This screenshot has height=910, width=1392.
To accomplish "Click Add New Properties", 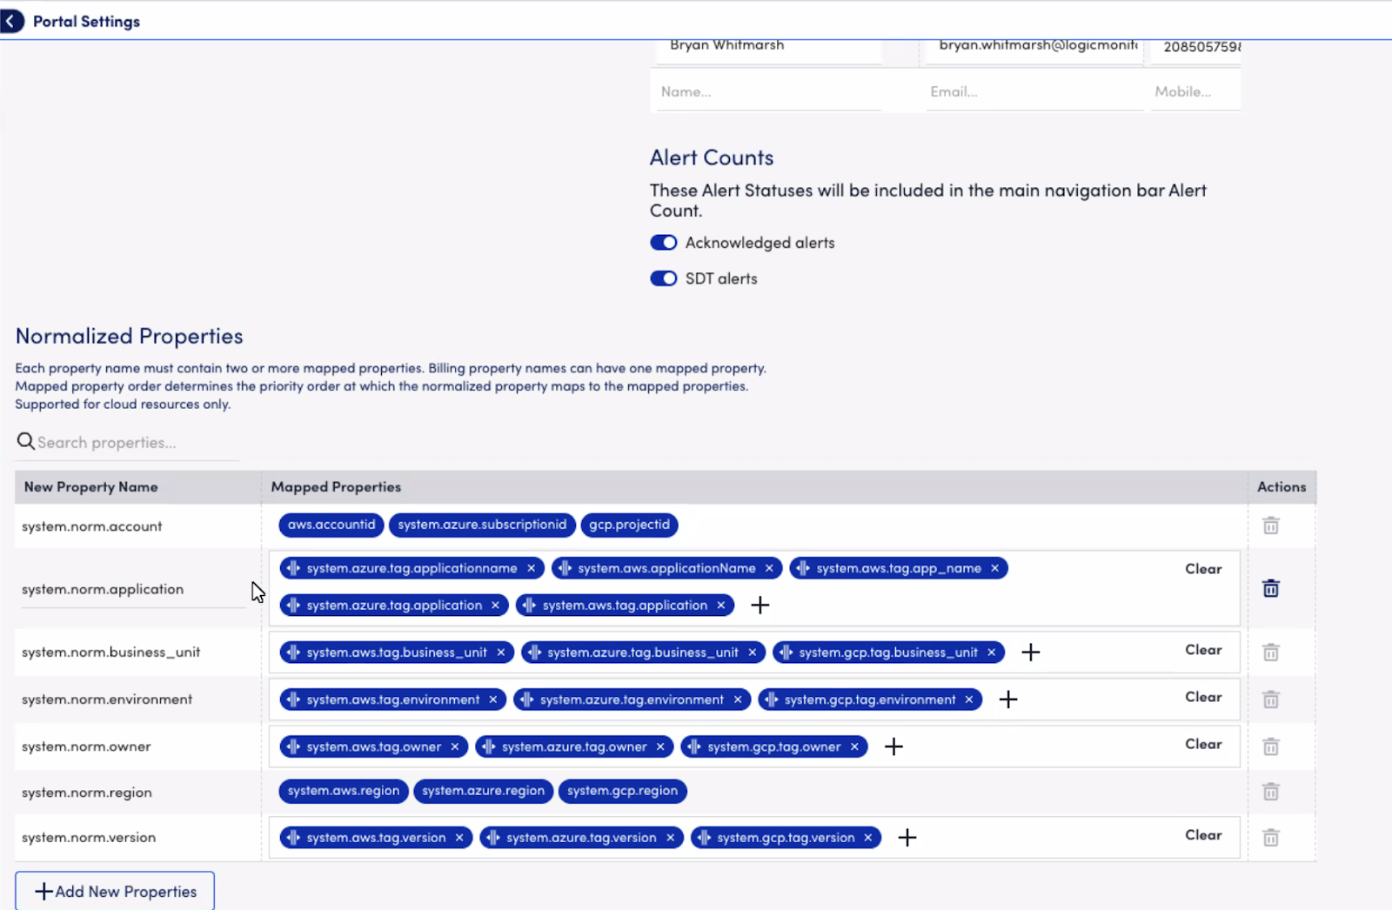I will [x=114, y=891].
